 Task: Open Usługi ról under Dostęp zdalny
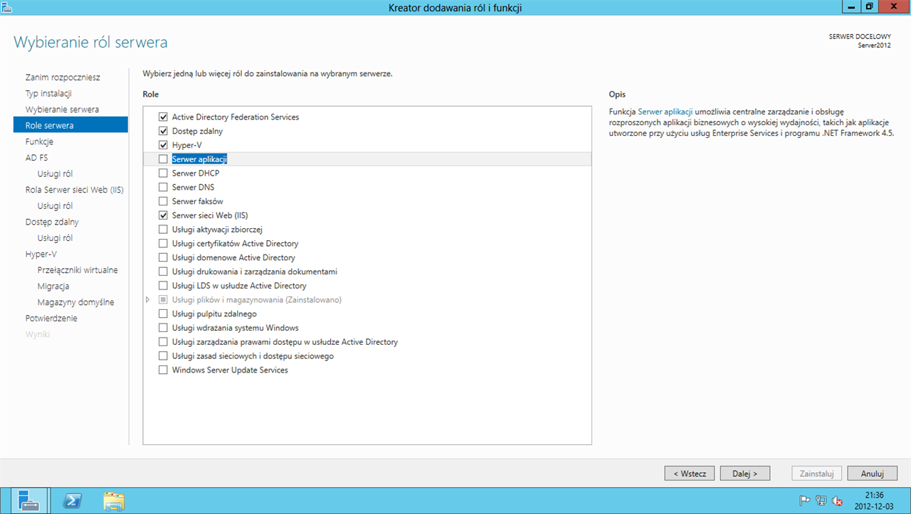coord(55,238)
